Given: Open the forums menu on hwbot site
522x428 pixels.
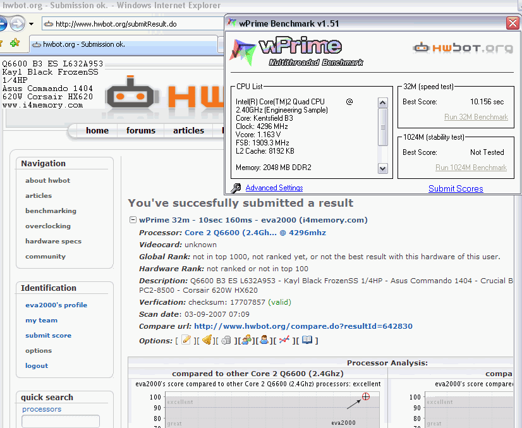Looking at the screenshot, I should pyautogui.click(x=141, y=131).
